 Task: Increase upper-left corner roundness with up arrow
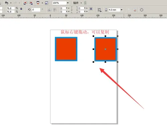(69, 8)
